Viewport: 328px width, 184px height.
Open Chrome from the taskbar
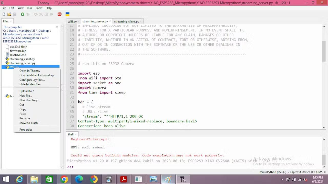click(64, 179)
